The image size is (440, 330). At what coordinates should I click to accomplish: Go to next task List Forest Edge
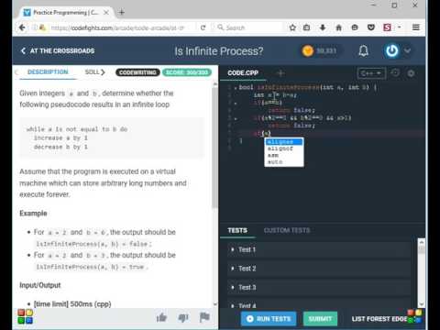click(380, 319)
